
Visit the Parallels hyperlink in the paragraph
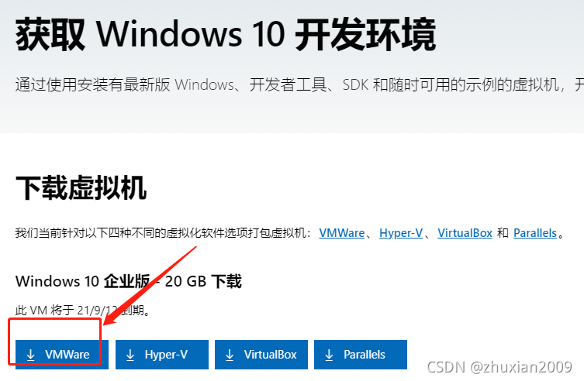point(535,233)
